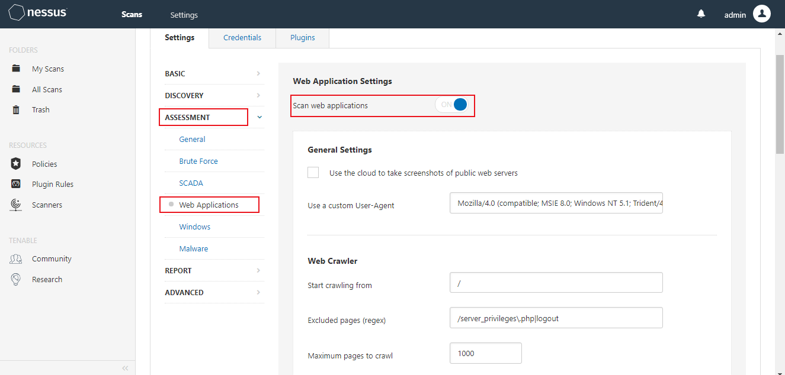Click the Scanners icon in sidebar
This screenshot has height=375, width=785.
pos(17,205)
